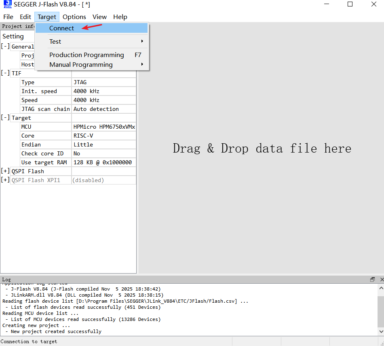384x346 pixels.
Task: Click the Little endian value
Action: (104, 145)
